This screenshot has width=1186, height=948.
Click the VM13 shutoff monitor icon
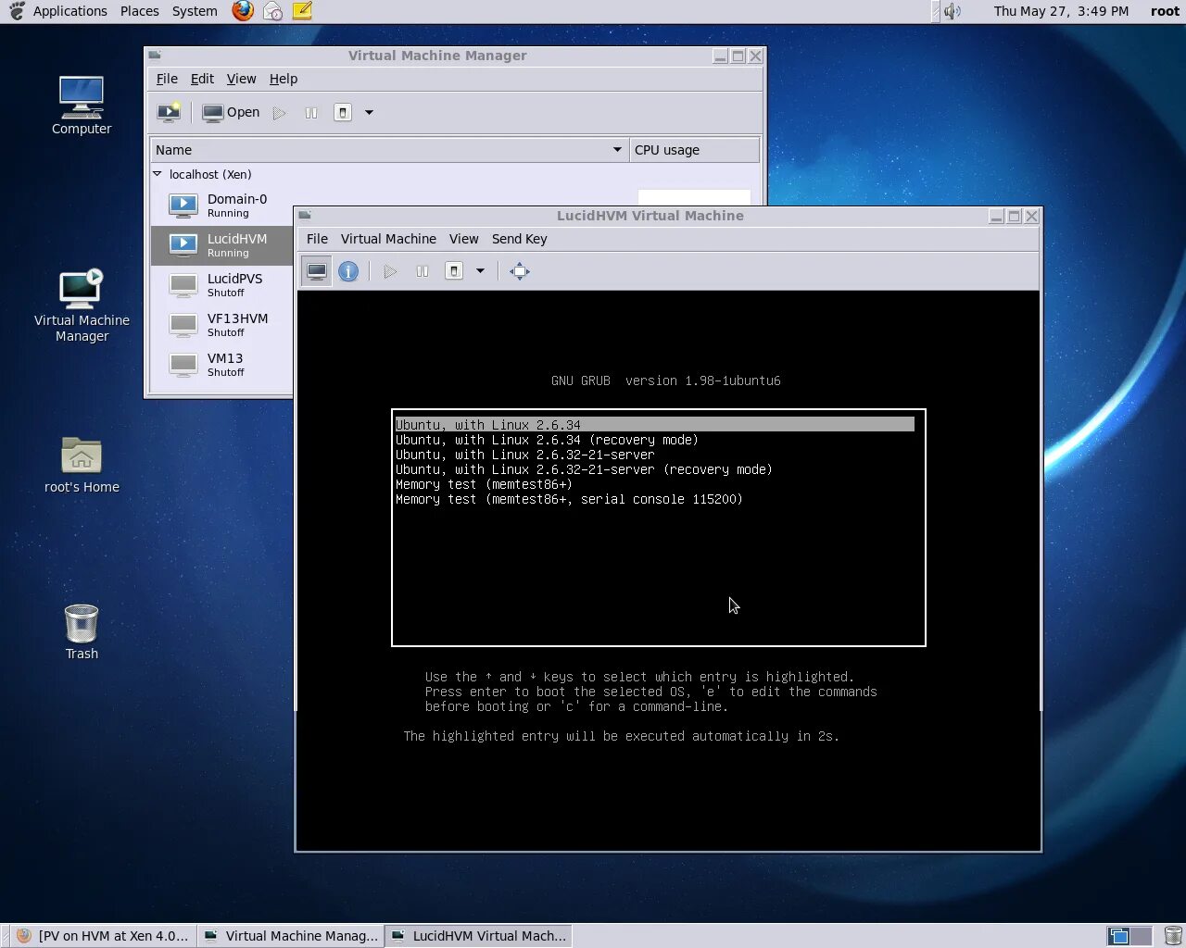[x=183, y=365]
